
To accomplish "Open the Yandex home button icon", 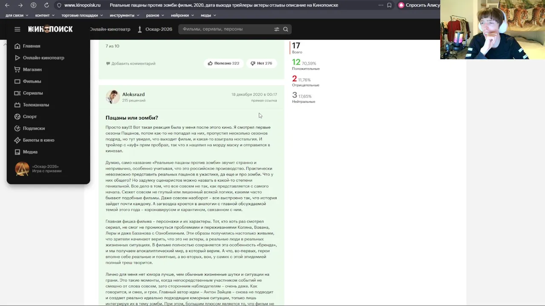I will [x=34, y=5].
